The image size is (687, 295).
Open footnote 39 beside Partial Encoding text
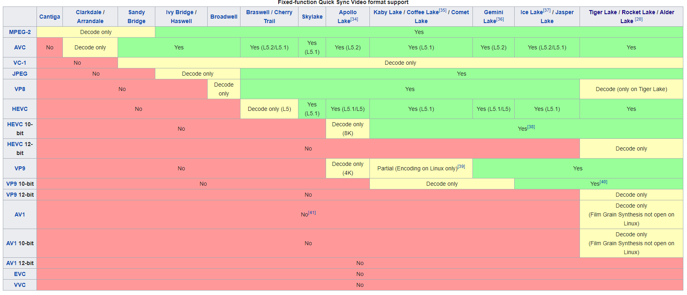tap(461, 166)
